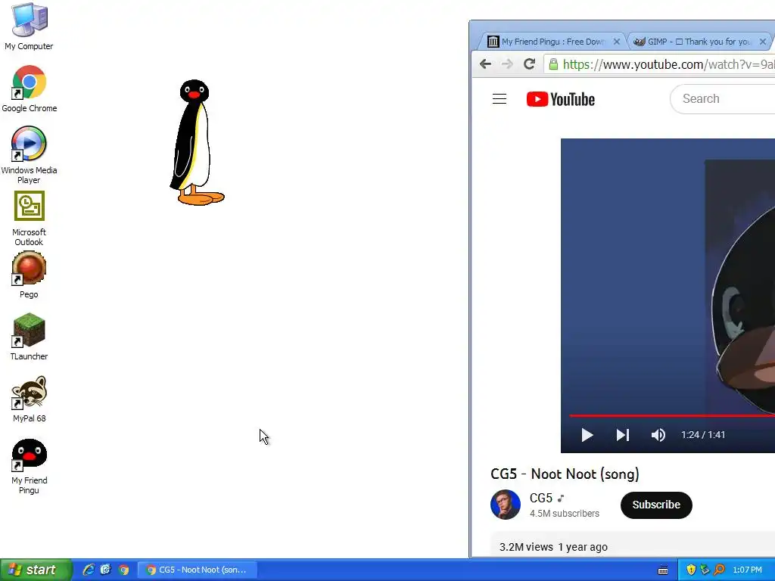Click the YouTube logo
The width and height of the screenshot is (775, 581).
coord(561,99)
